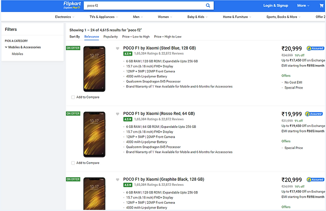Click ON OFFER tag on Graphite Black phone
Screen dimensions: 326x211
coord(73,179)
